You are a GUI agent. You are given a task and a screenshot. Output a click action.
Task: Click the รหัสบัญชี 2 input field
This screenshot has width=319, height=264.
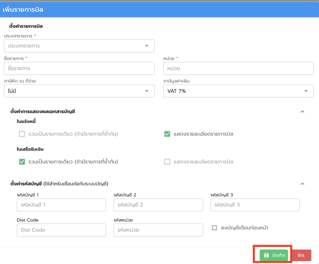pos(158,205)
